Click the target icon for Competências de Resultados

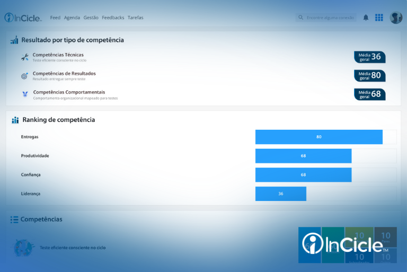[24, 76]
